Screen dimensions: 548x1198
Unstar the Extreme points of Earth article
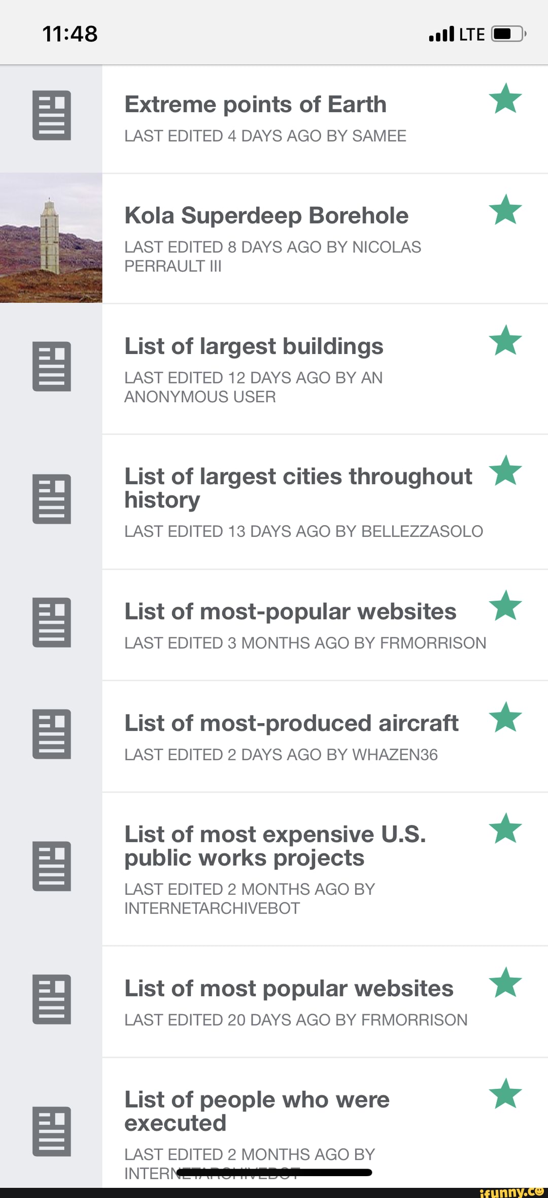(x=505, y=99)
